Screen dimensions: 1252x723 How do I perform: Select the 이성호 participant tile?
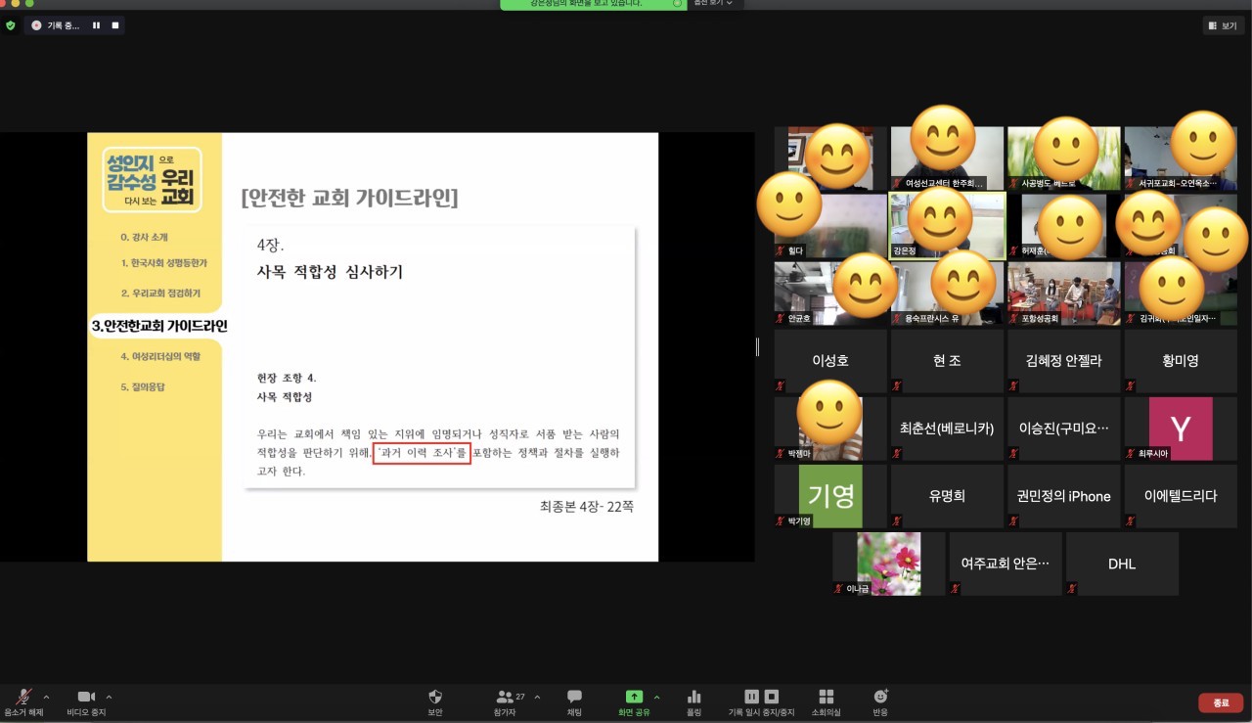click(x=830, y=360)
